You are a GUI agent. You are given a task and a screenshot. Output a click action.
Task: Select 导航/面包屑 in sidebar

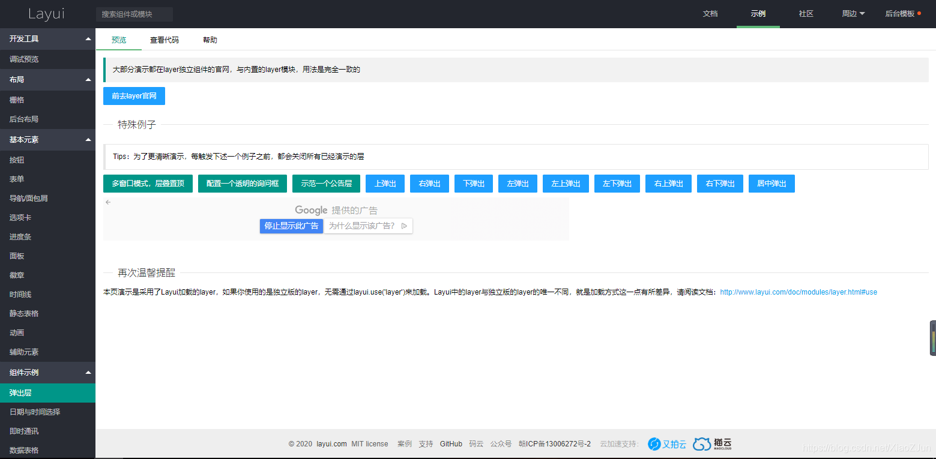(47, 199)
